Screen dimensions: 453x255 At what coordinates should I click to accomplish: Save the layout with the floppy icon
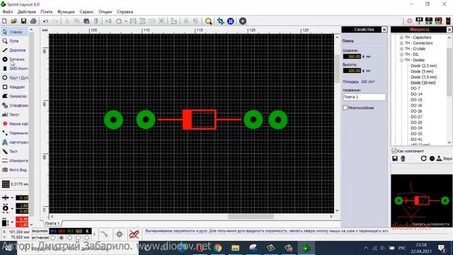tap(23, 21)
